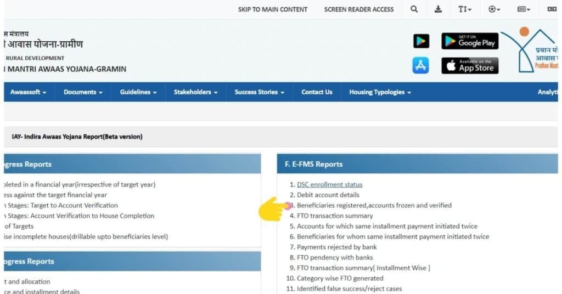The height and width of the screenshot is (294, 562).
Task: Open the Housing Typologies menu
Action: pos(380,92)
